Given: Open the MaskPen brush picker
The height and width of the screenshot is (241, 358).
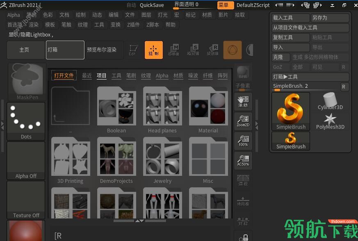Looking at the screenshot, I should (x=27, y=82).
